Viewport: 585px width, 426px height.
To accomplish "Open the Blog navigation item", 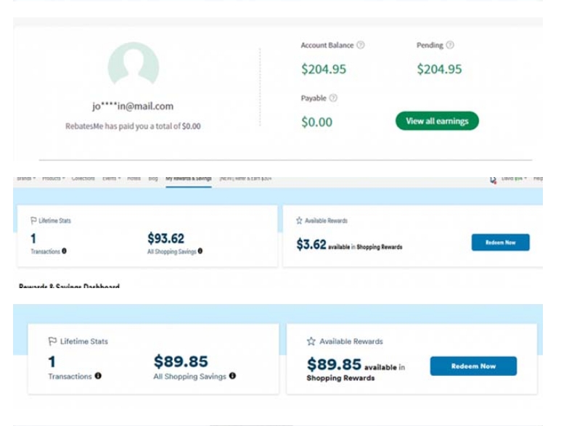I will [153, 178].
